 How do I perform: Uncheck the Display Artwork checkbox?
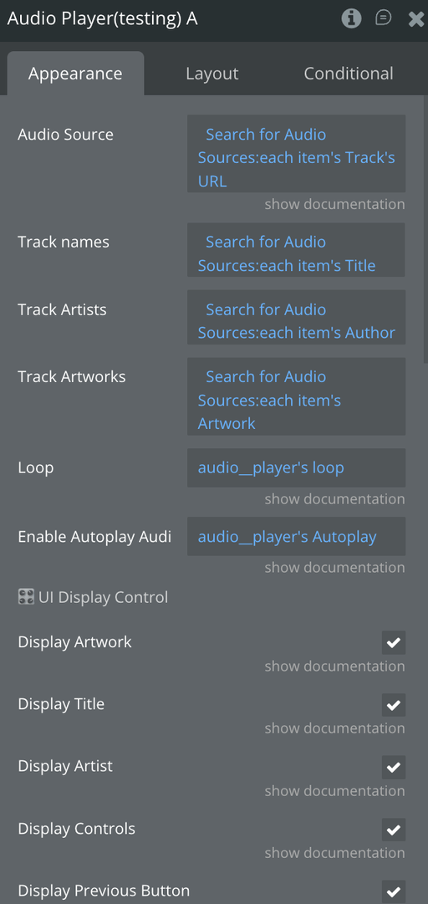pos(394,642)
